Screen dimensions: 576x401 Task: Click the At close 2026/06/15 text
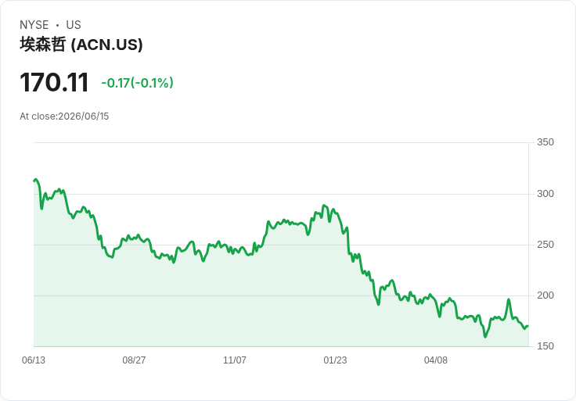64,116
